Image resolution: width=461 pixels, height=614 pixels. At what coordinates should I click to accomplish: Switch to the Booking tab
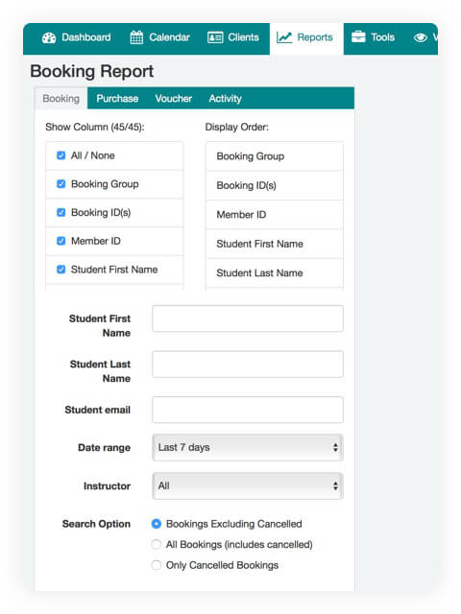point(61,98)
